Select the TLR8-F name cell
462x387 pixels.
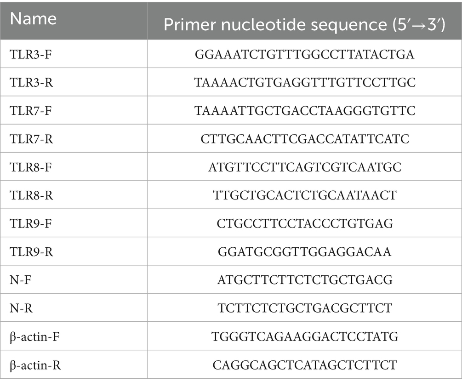pyautogui.click(x=31, y=167)
